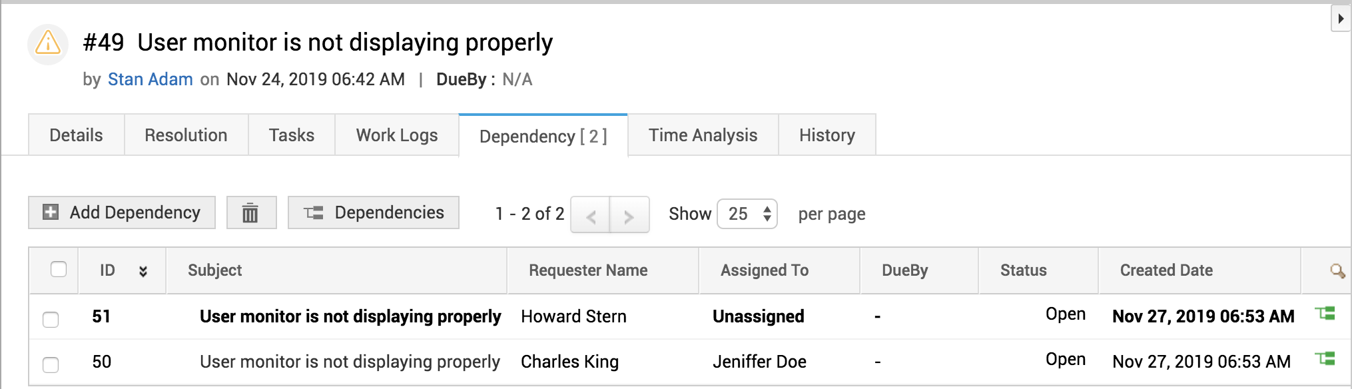
Task: Click the Add Dependency button
Action: 121,213
